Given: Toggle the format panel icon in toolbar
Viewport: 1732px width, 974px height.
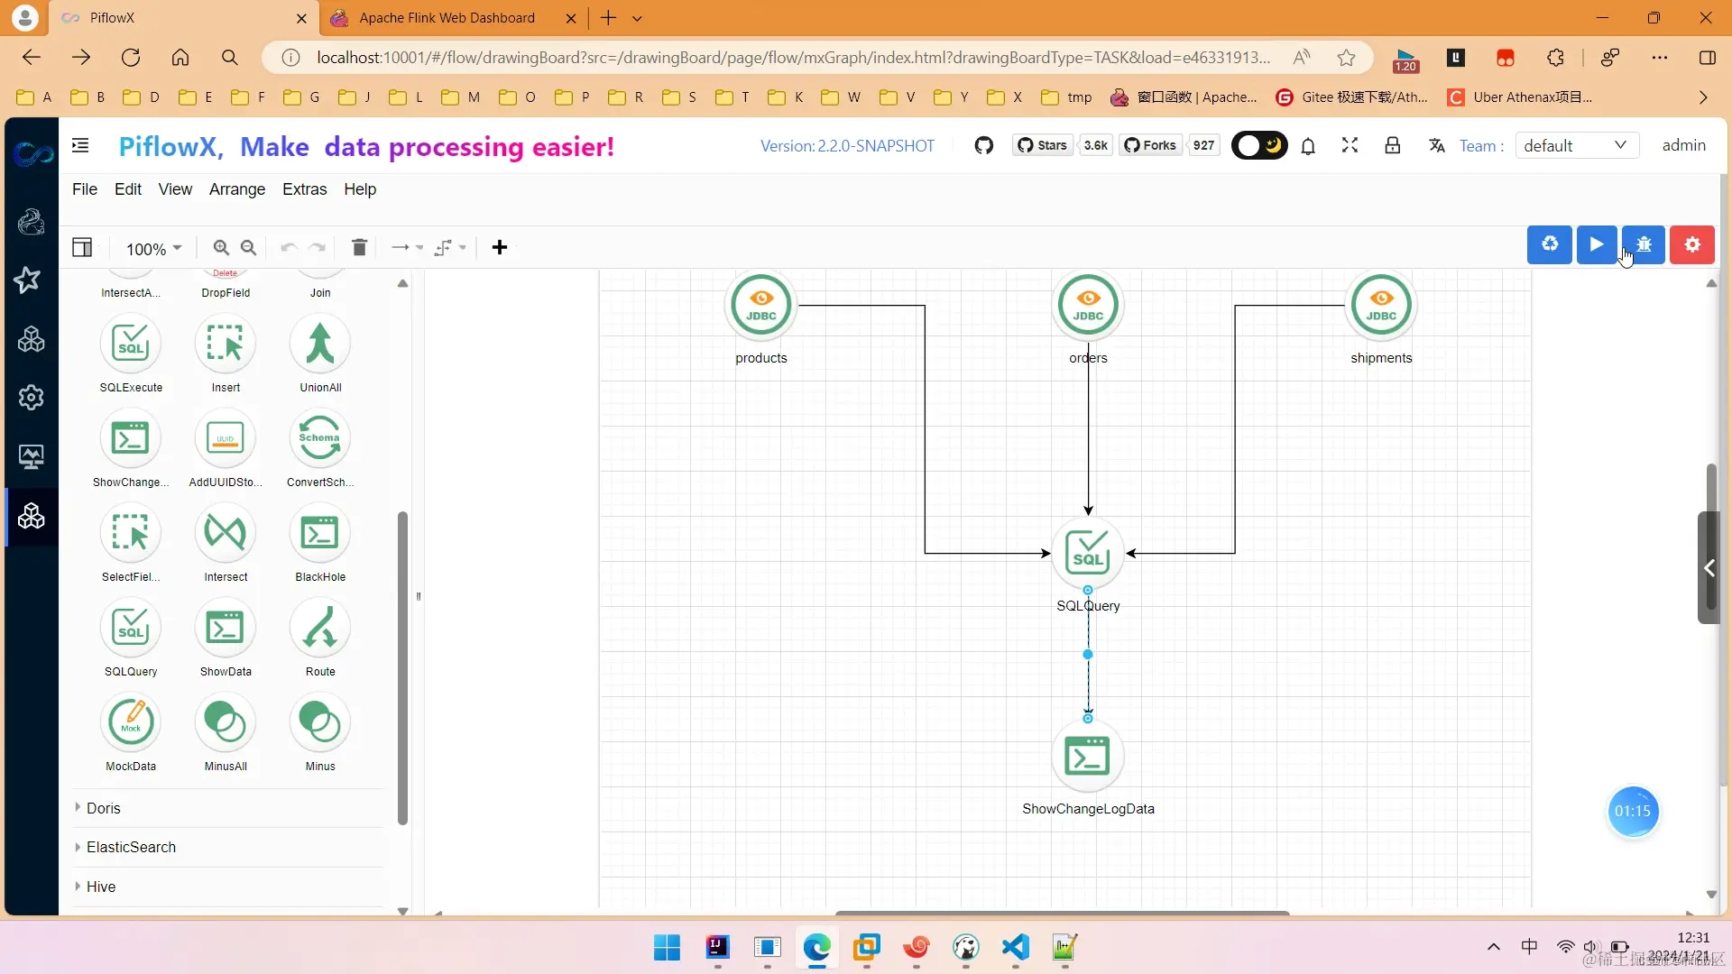Looking at the screenshot, I should 82,247.
